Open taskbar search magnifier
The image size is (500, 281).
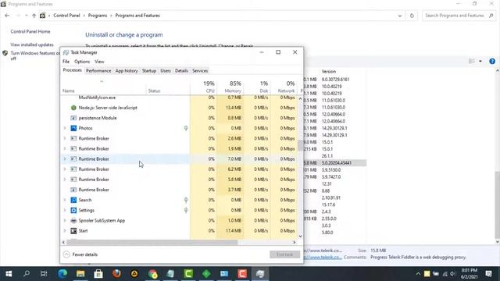(27, 274)
